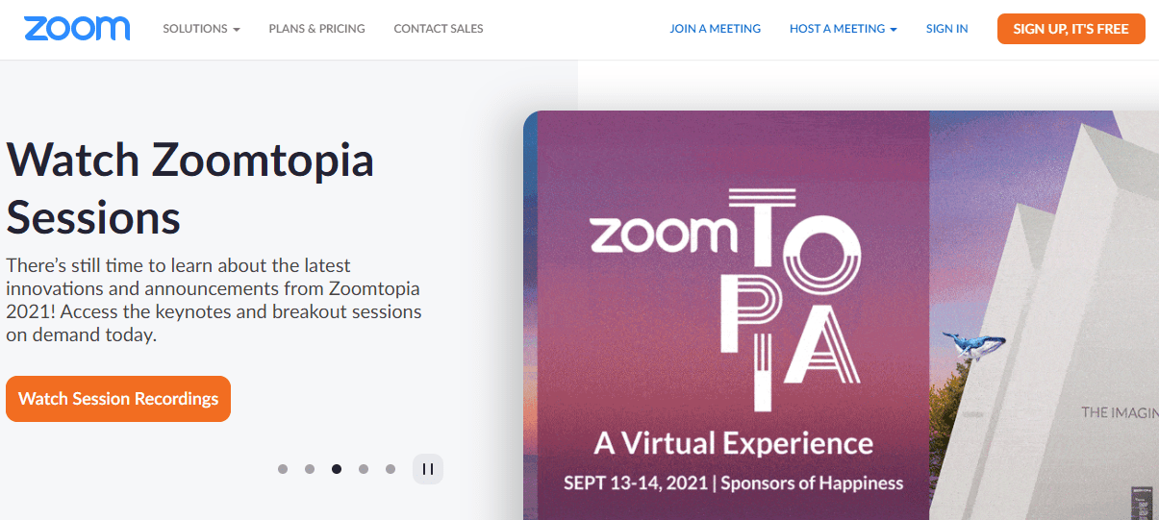This screenshot has height=520, width=1159.
Task: Select the fifth carousel dot
Action: click(391, 469)
